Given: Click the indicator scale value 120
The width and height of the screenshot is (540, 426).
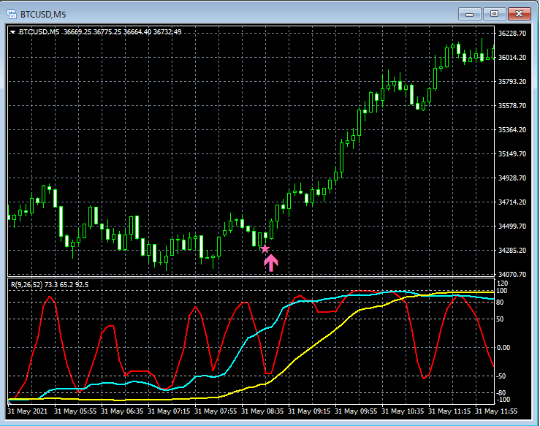Looking at the screenshot, I should point(502,284).
